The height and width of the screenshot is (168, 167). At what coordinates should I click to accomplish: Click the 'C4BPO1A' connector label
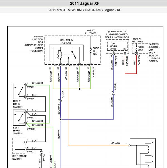[127, 60]
